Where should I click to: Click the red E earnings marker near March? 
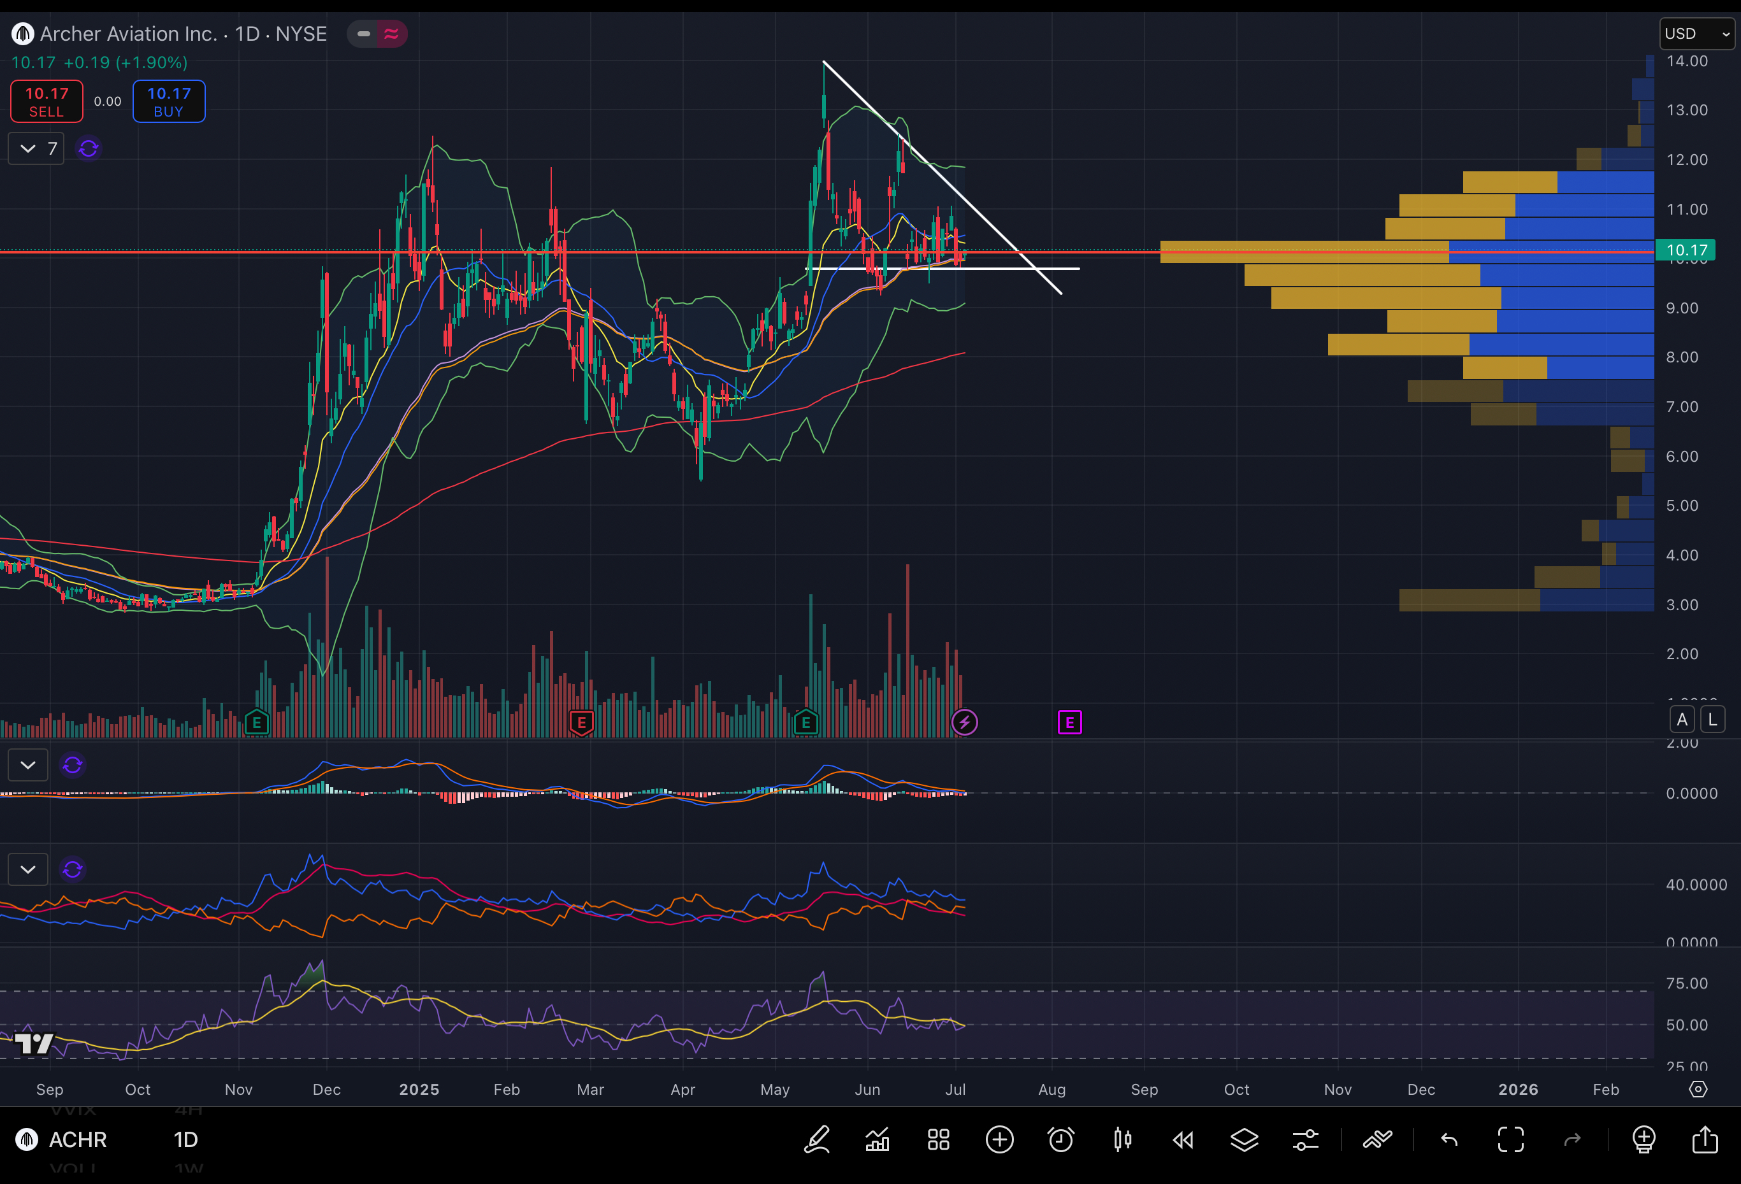[581, 723]
